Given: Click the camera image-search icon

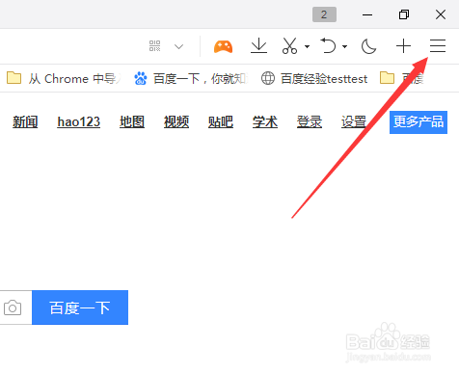Looking at the screenshot, I should click(13, 307).
